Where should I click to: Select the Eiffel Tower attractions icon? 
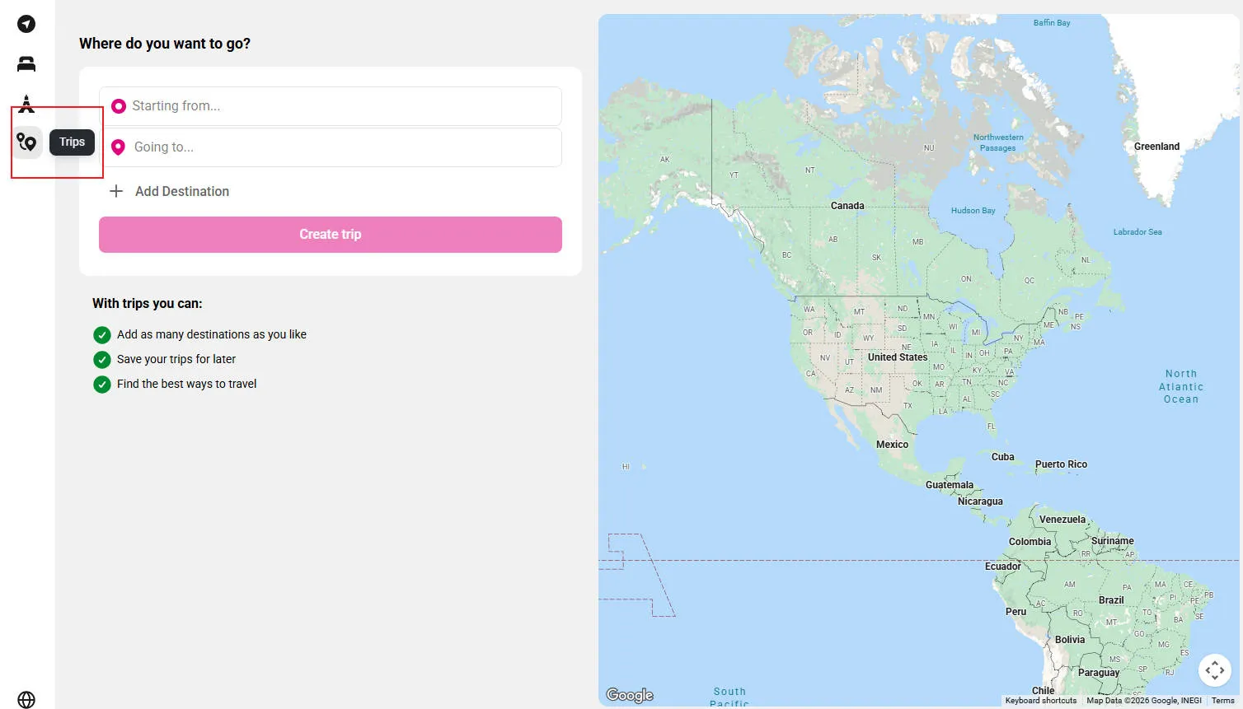26,104
